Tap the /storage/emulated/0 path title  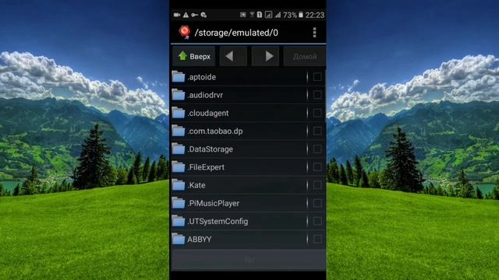coord(236,33)
